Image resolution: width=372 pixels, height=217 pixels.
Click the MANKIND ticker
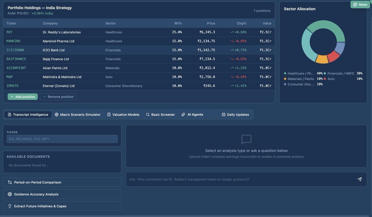tap(14, 41)
